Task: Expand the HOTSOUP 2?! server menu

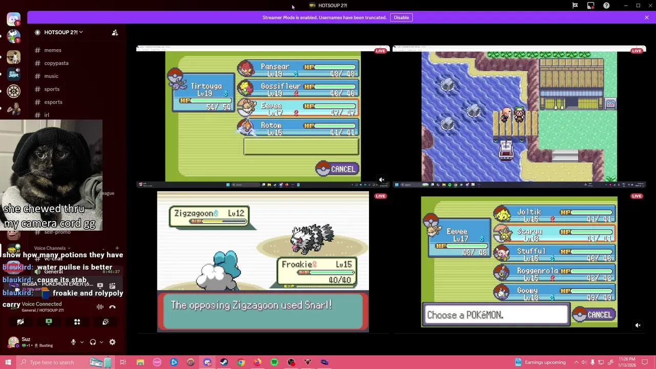Action: pyautogui.click(x=63, y=32)
